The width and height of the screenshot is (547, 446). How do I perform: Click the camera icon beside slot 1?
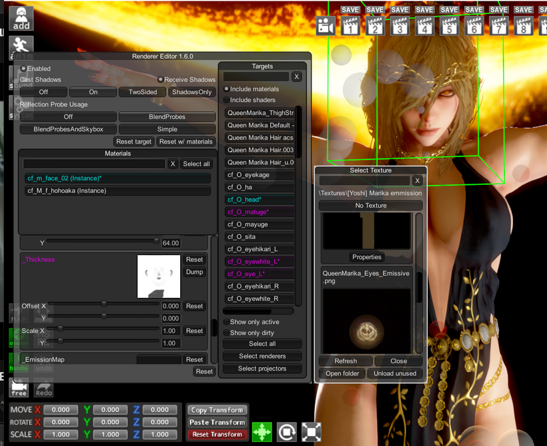pos(326,26)
